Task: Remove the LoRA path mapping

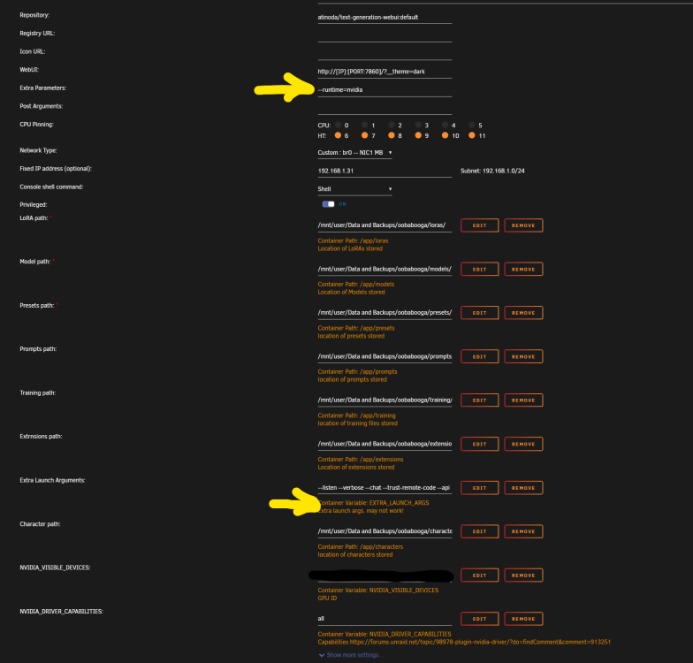Action: click(523, 225)
